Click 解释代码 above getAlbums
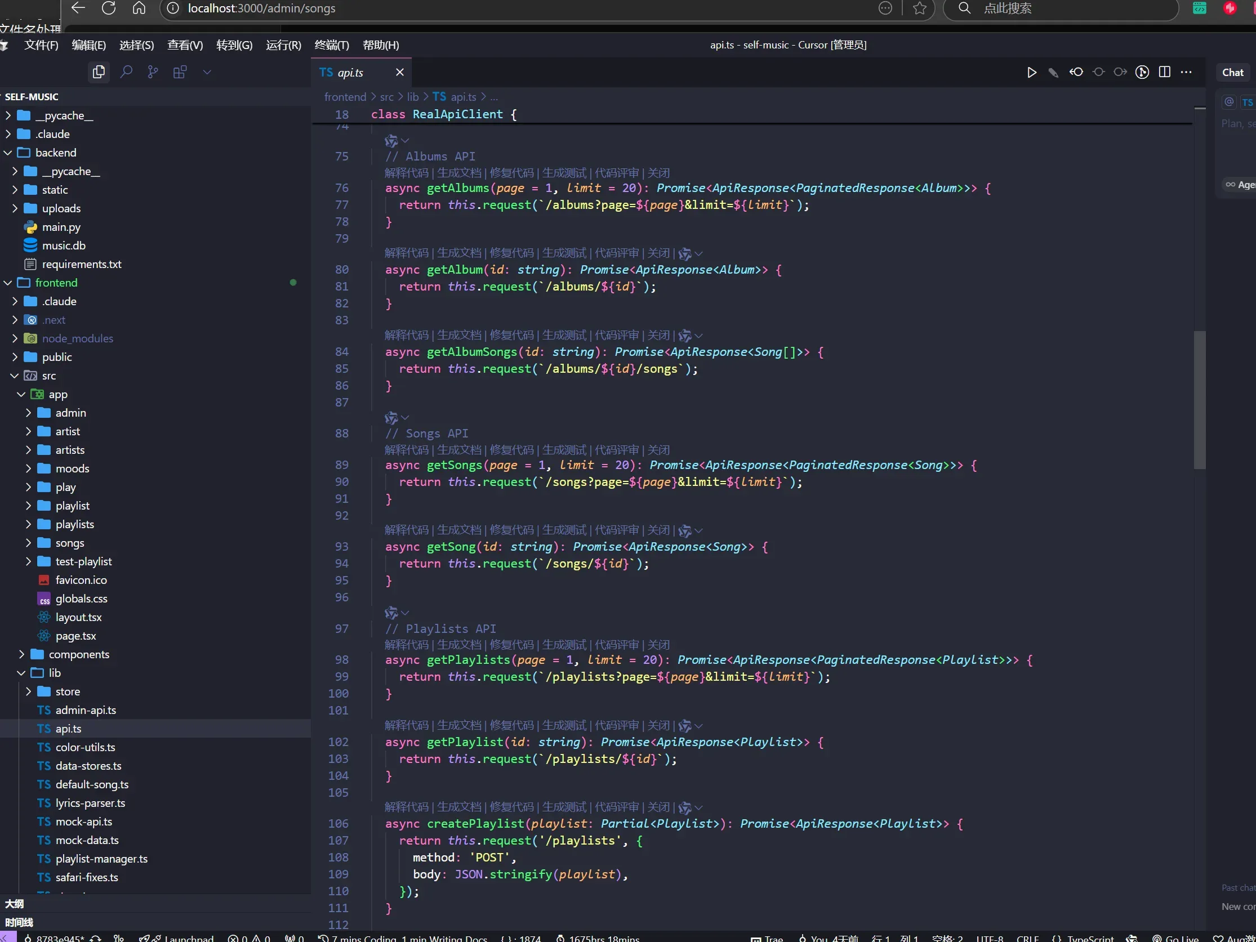The width and height of the screenshot is (1256, 942). tap(406, 173)
